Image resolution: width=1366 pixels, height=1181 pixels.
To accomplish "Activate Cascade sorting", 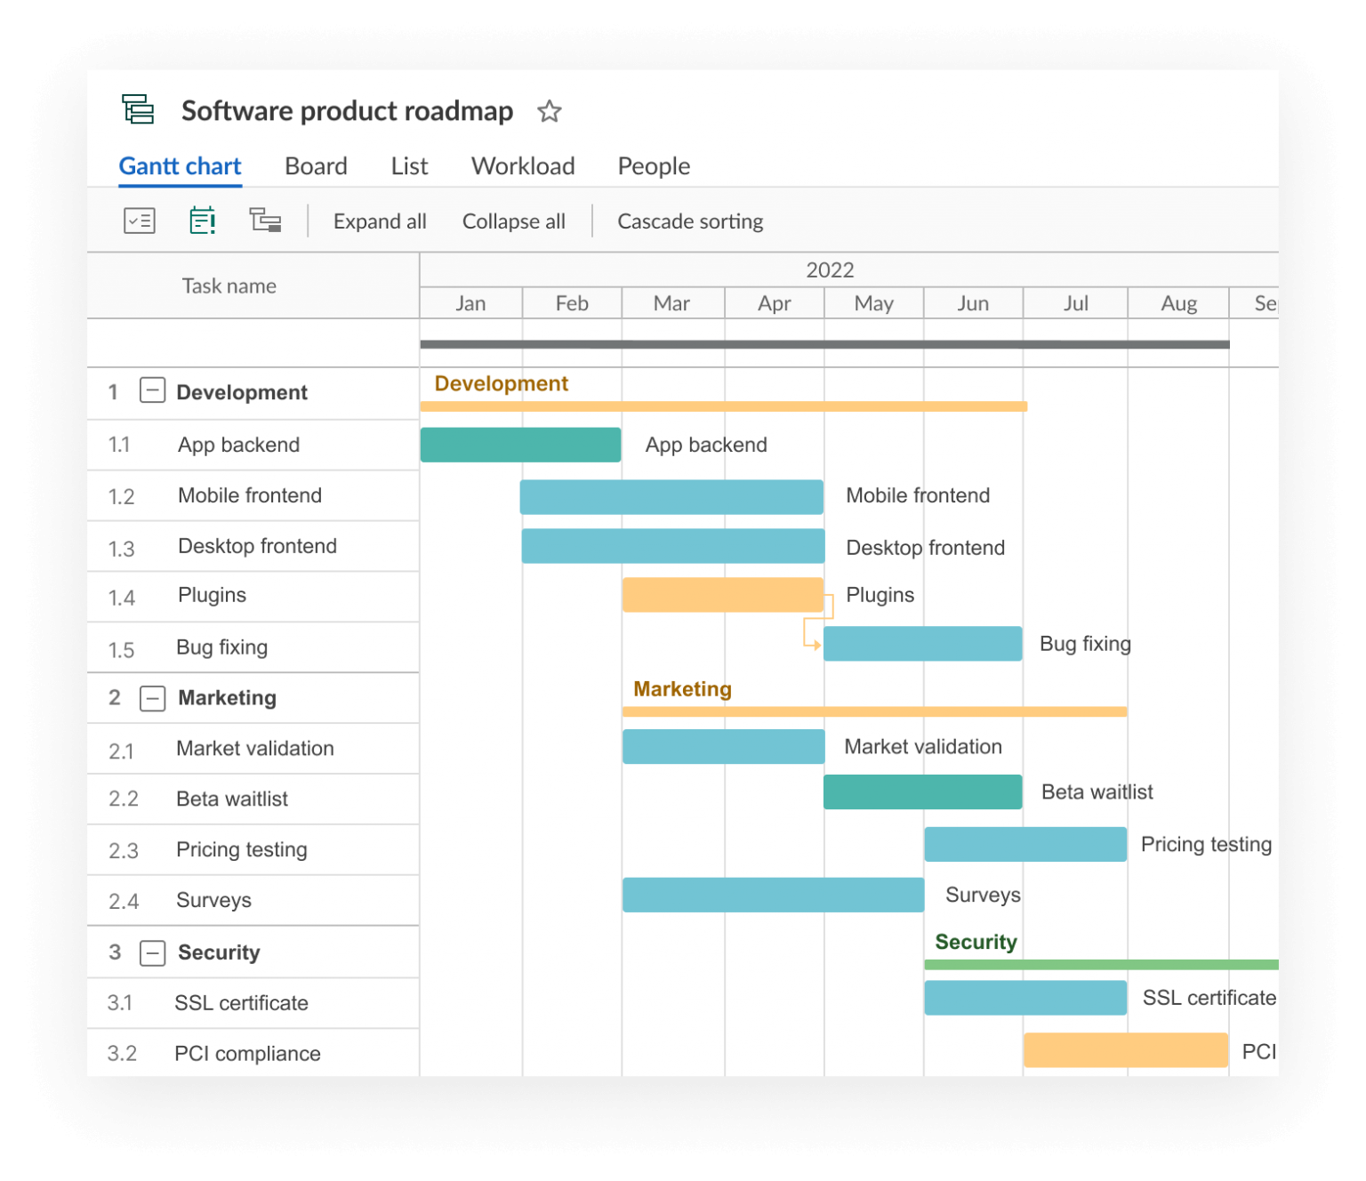I will click(690, 221).
